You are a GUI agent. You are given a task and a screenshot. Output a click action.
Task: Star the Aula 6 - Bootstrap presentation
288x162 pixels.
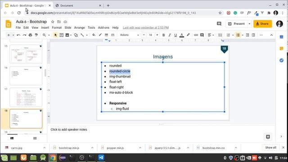point(53,22)
